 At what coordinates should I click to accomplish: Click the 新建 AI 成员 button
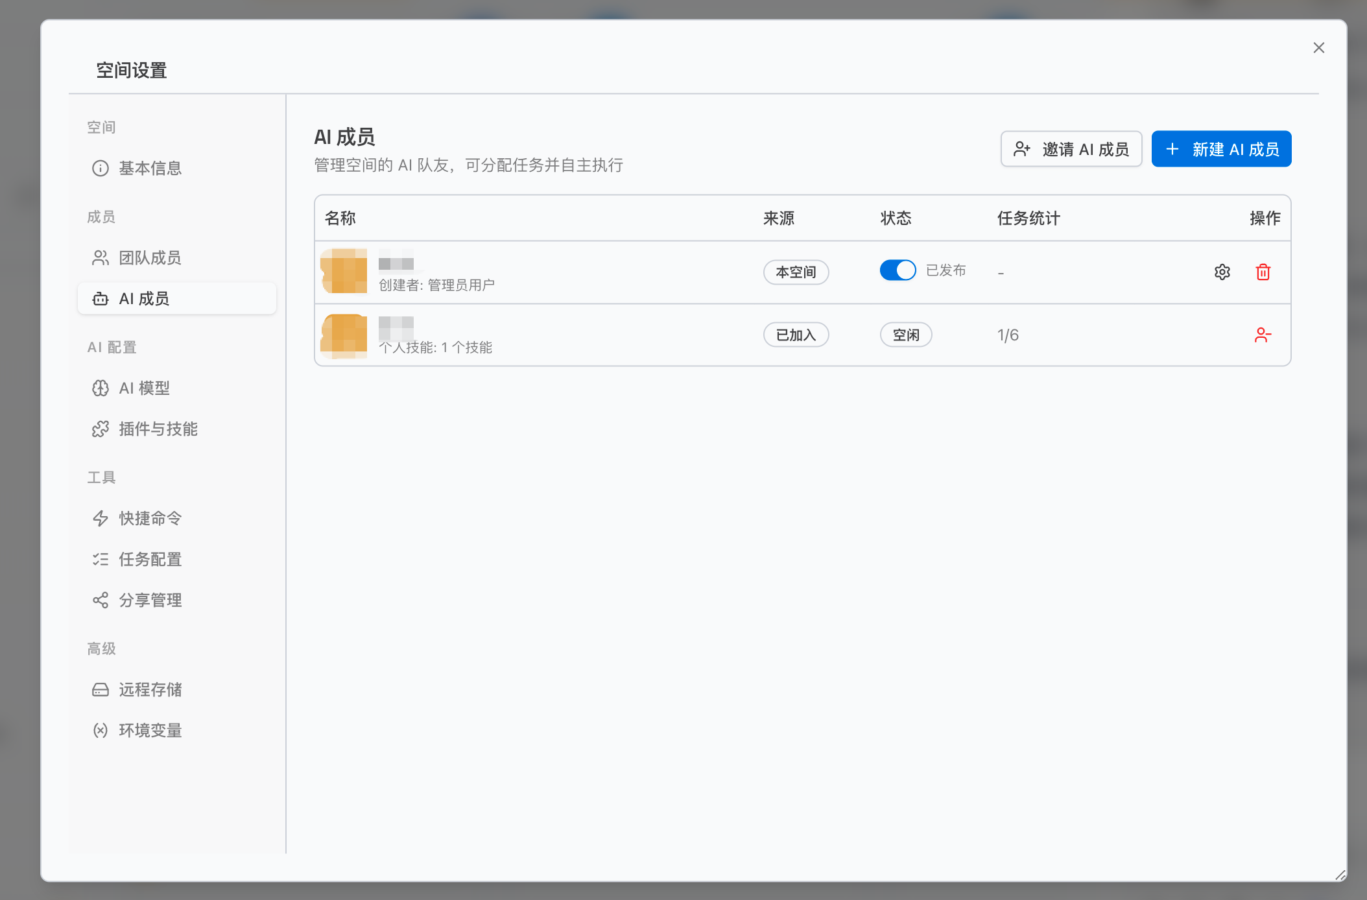pos(1221,148)
